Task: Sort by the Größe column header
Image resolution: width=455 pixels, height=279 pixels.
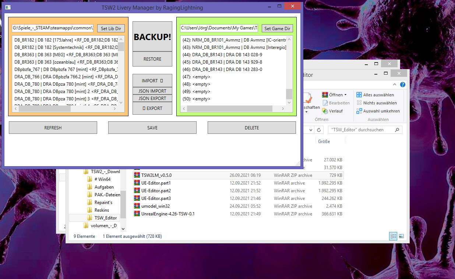Action: [x=324, y=142]
